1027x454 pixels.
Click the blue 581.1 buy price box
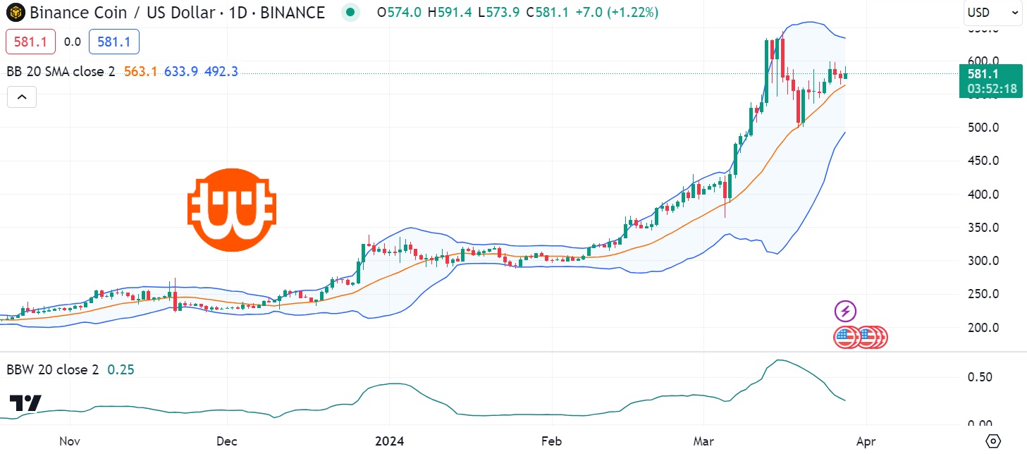click(114, 42)
